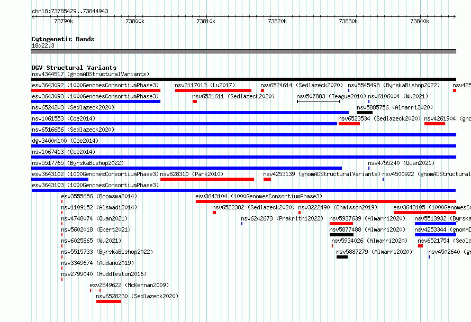The height and width of the screenshot is (322, 471).
Task: Click nsv6523534 (Sedlazeck2020) label
Action: 379,118
